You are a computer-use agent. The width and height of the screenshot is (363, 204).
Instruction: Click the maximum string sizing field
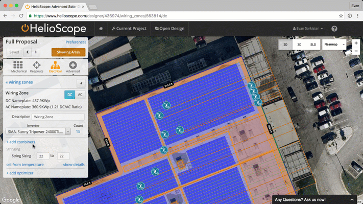(x=63, y=156)
